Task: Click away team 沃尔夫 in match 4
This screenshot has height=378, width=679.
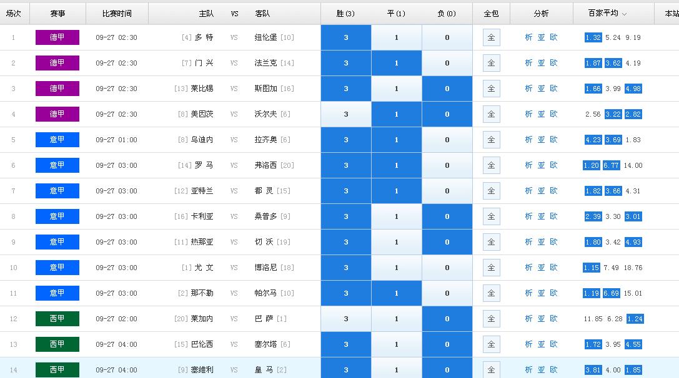Action: (x=265, y=114)
